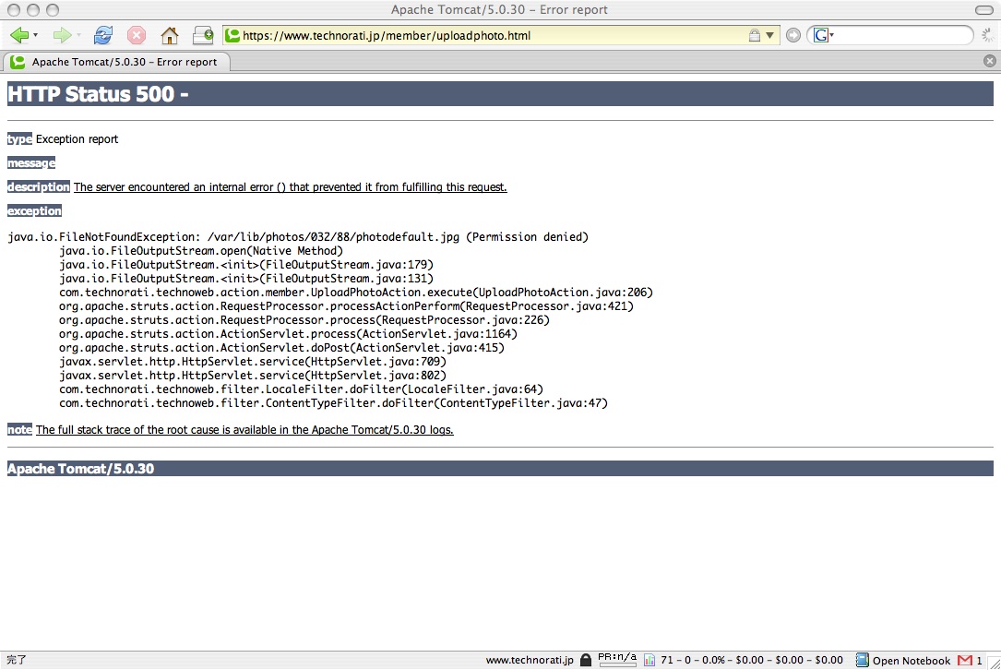Screen dimensions: 1001x670
Task: Focus the Google search input box
Action: [x=901, y=35]
